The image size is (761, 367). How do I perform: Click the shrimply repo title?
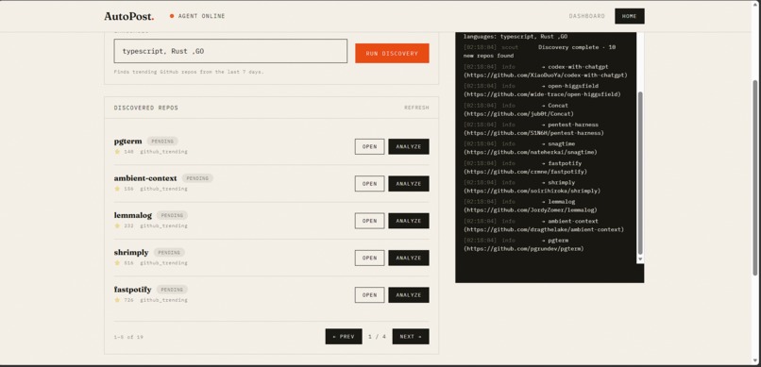pos(131,253)
